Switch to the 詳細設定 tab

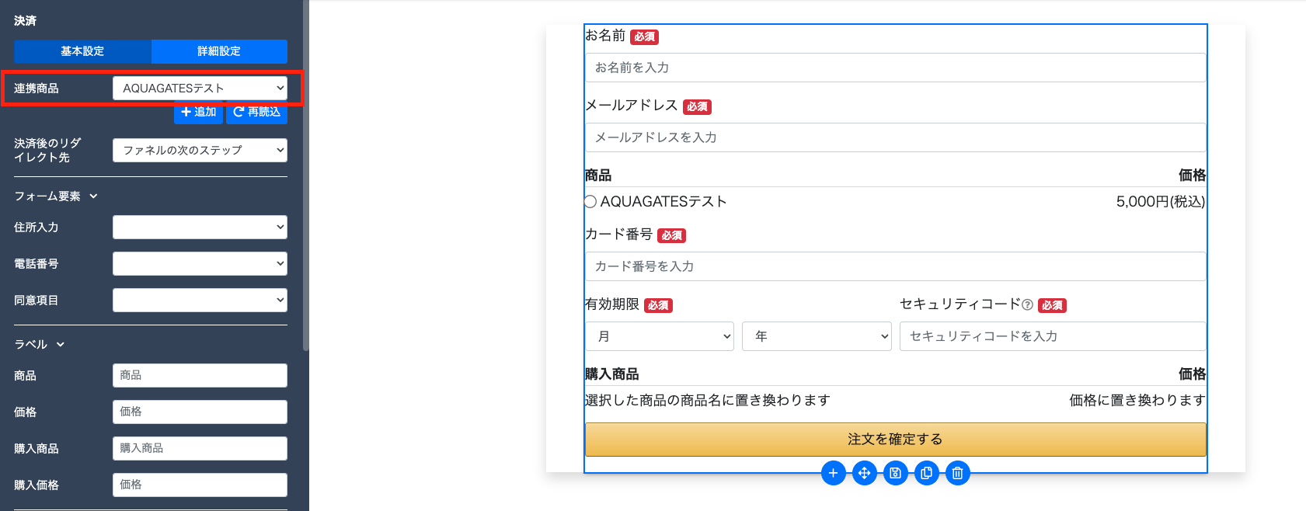[x=219, y=51]
